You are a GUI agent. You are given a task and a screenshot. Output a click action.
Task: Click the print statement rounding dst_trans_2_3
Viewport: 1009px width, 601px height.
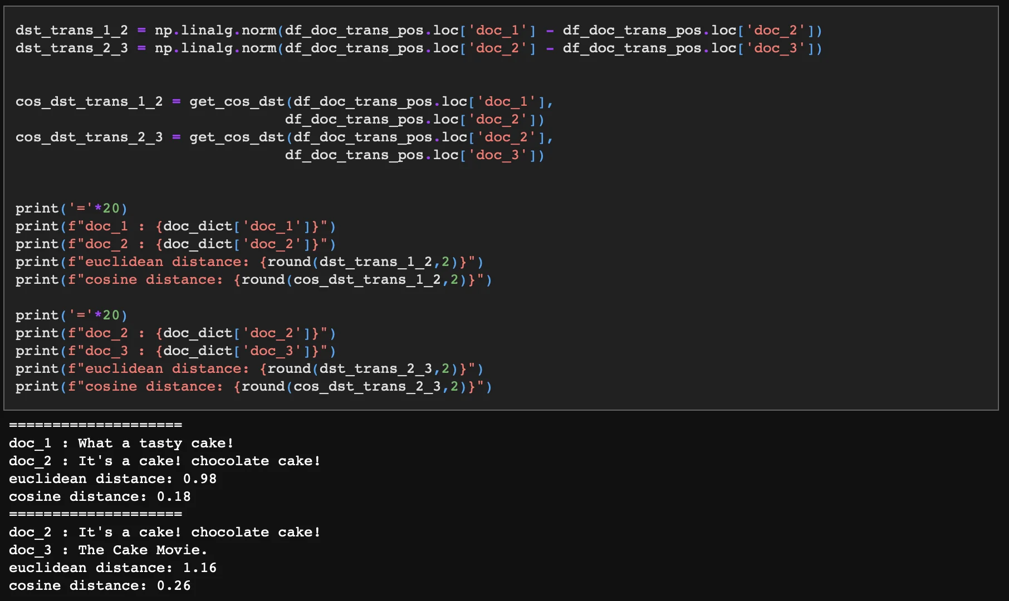point(249,369)
